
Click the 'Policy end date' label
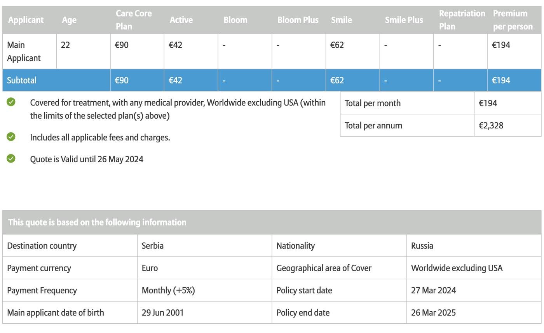[x=303, y=313]
